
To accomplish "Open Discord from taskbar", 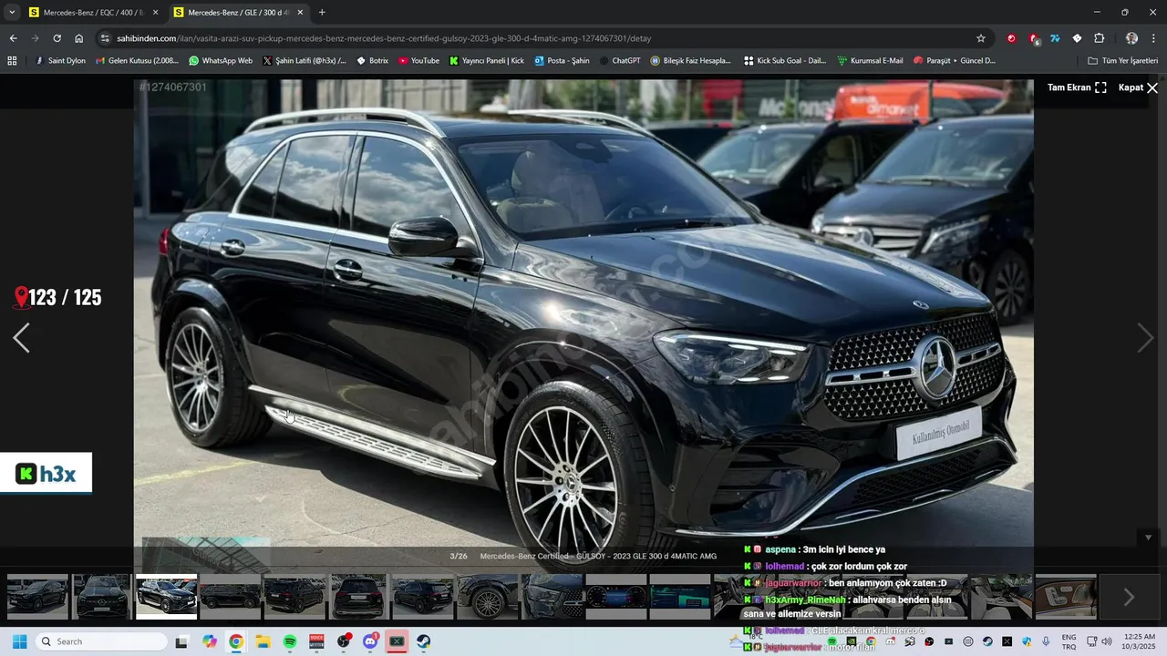I will (x=370, y=641).
